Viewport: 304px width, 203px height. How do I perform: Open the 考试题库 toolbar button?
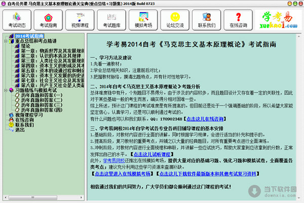pos(111,20)
